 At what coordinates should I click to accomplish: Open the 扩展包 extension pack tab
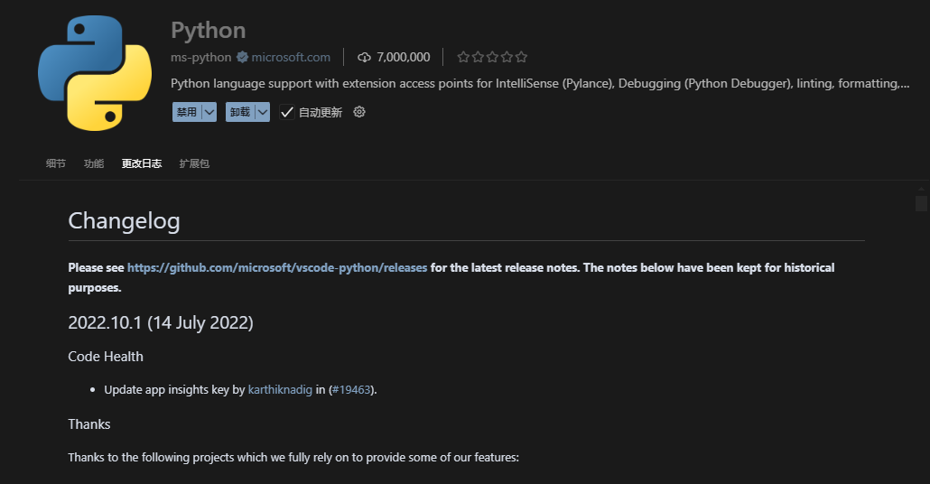pos(194,163)
